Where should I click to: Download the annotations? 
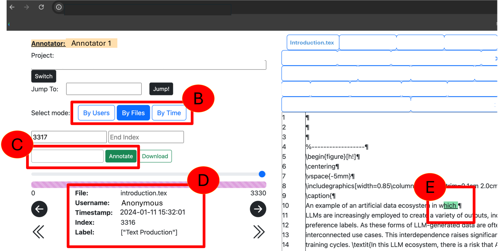pyautogui.click(x=155, y=156)
